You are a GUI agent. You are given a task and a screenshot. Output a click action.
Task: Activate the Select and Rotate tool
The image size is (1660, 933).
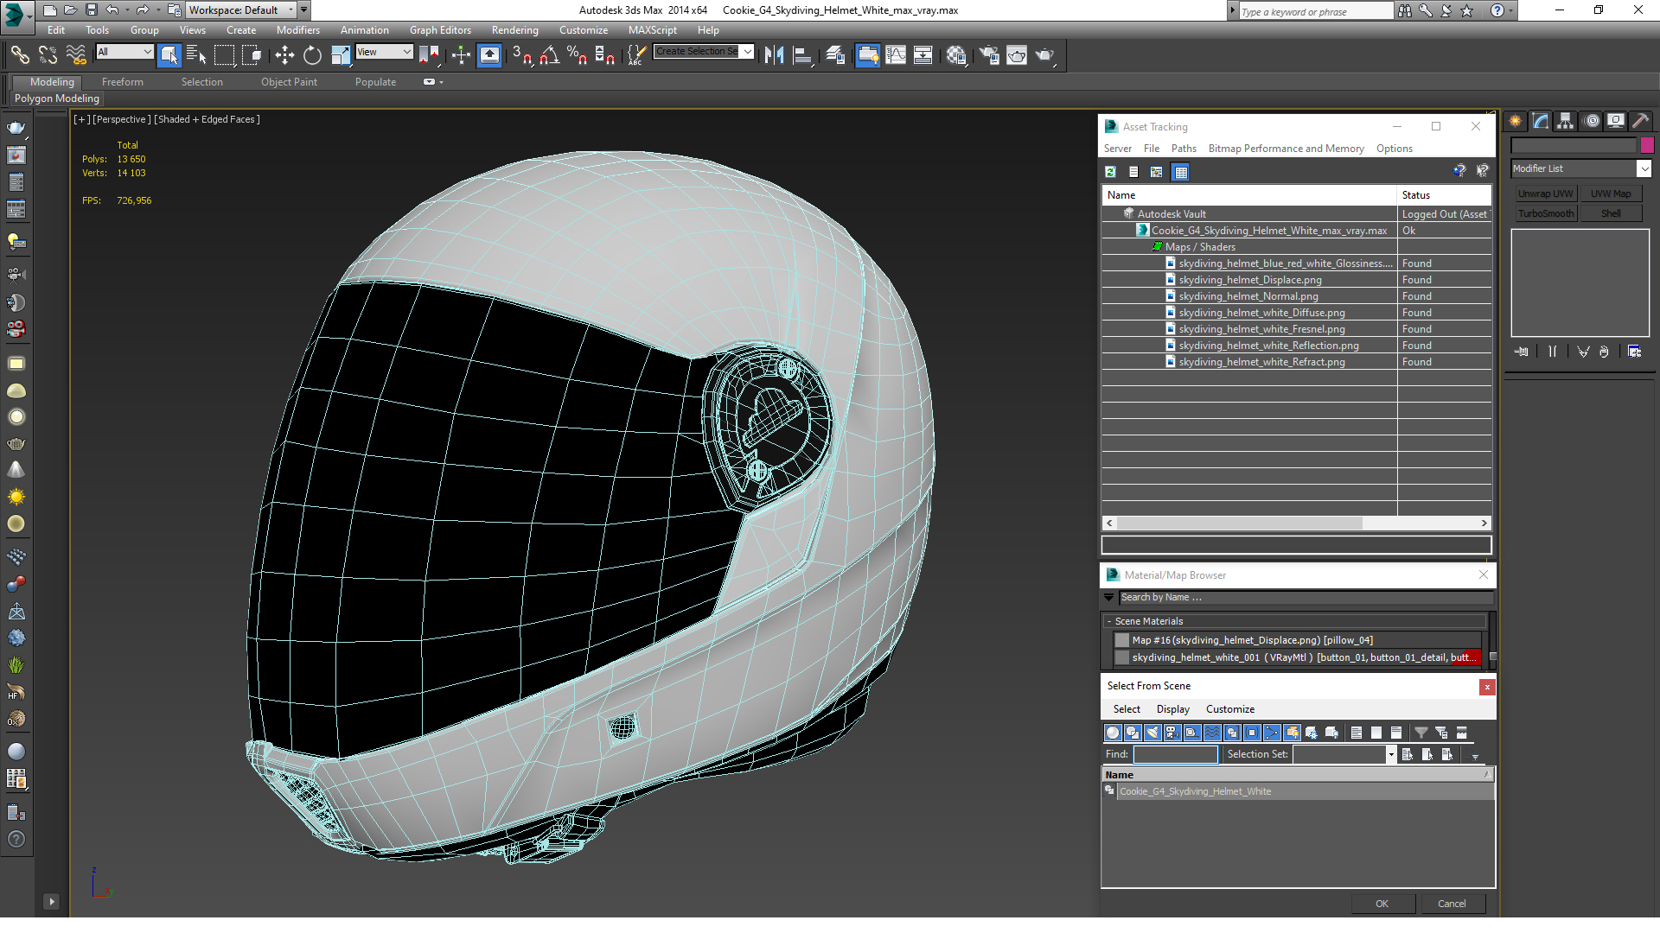(312, 56)
